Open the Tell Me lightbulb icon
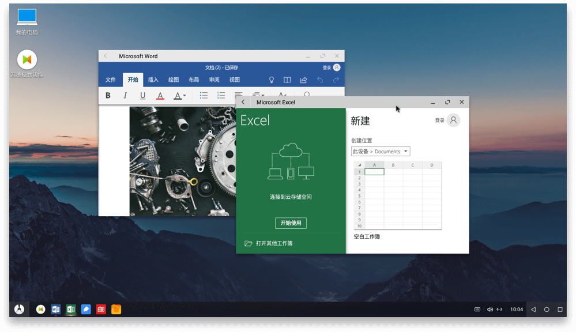The height and width of the screenshot is (332, 576). 272,80
